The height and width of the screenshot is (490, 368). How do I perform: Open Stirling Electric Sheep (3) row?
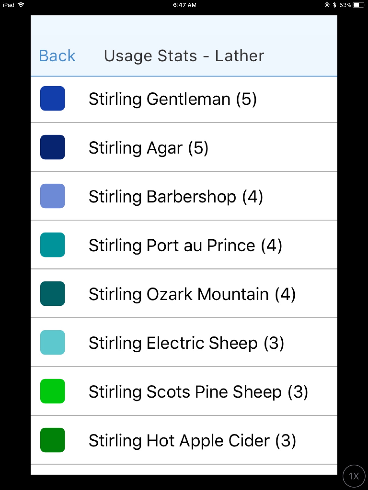coord(186,343)
